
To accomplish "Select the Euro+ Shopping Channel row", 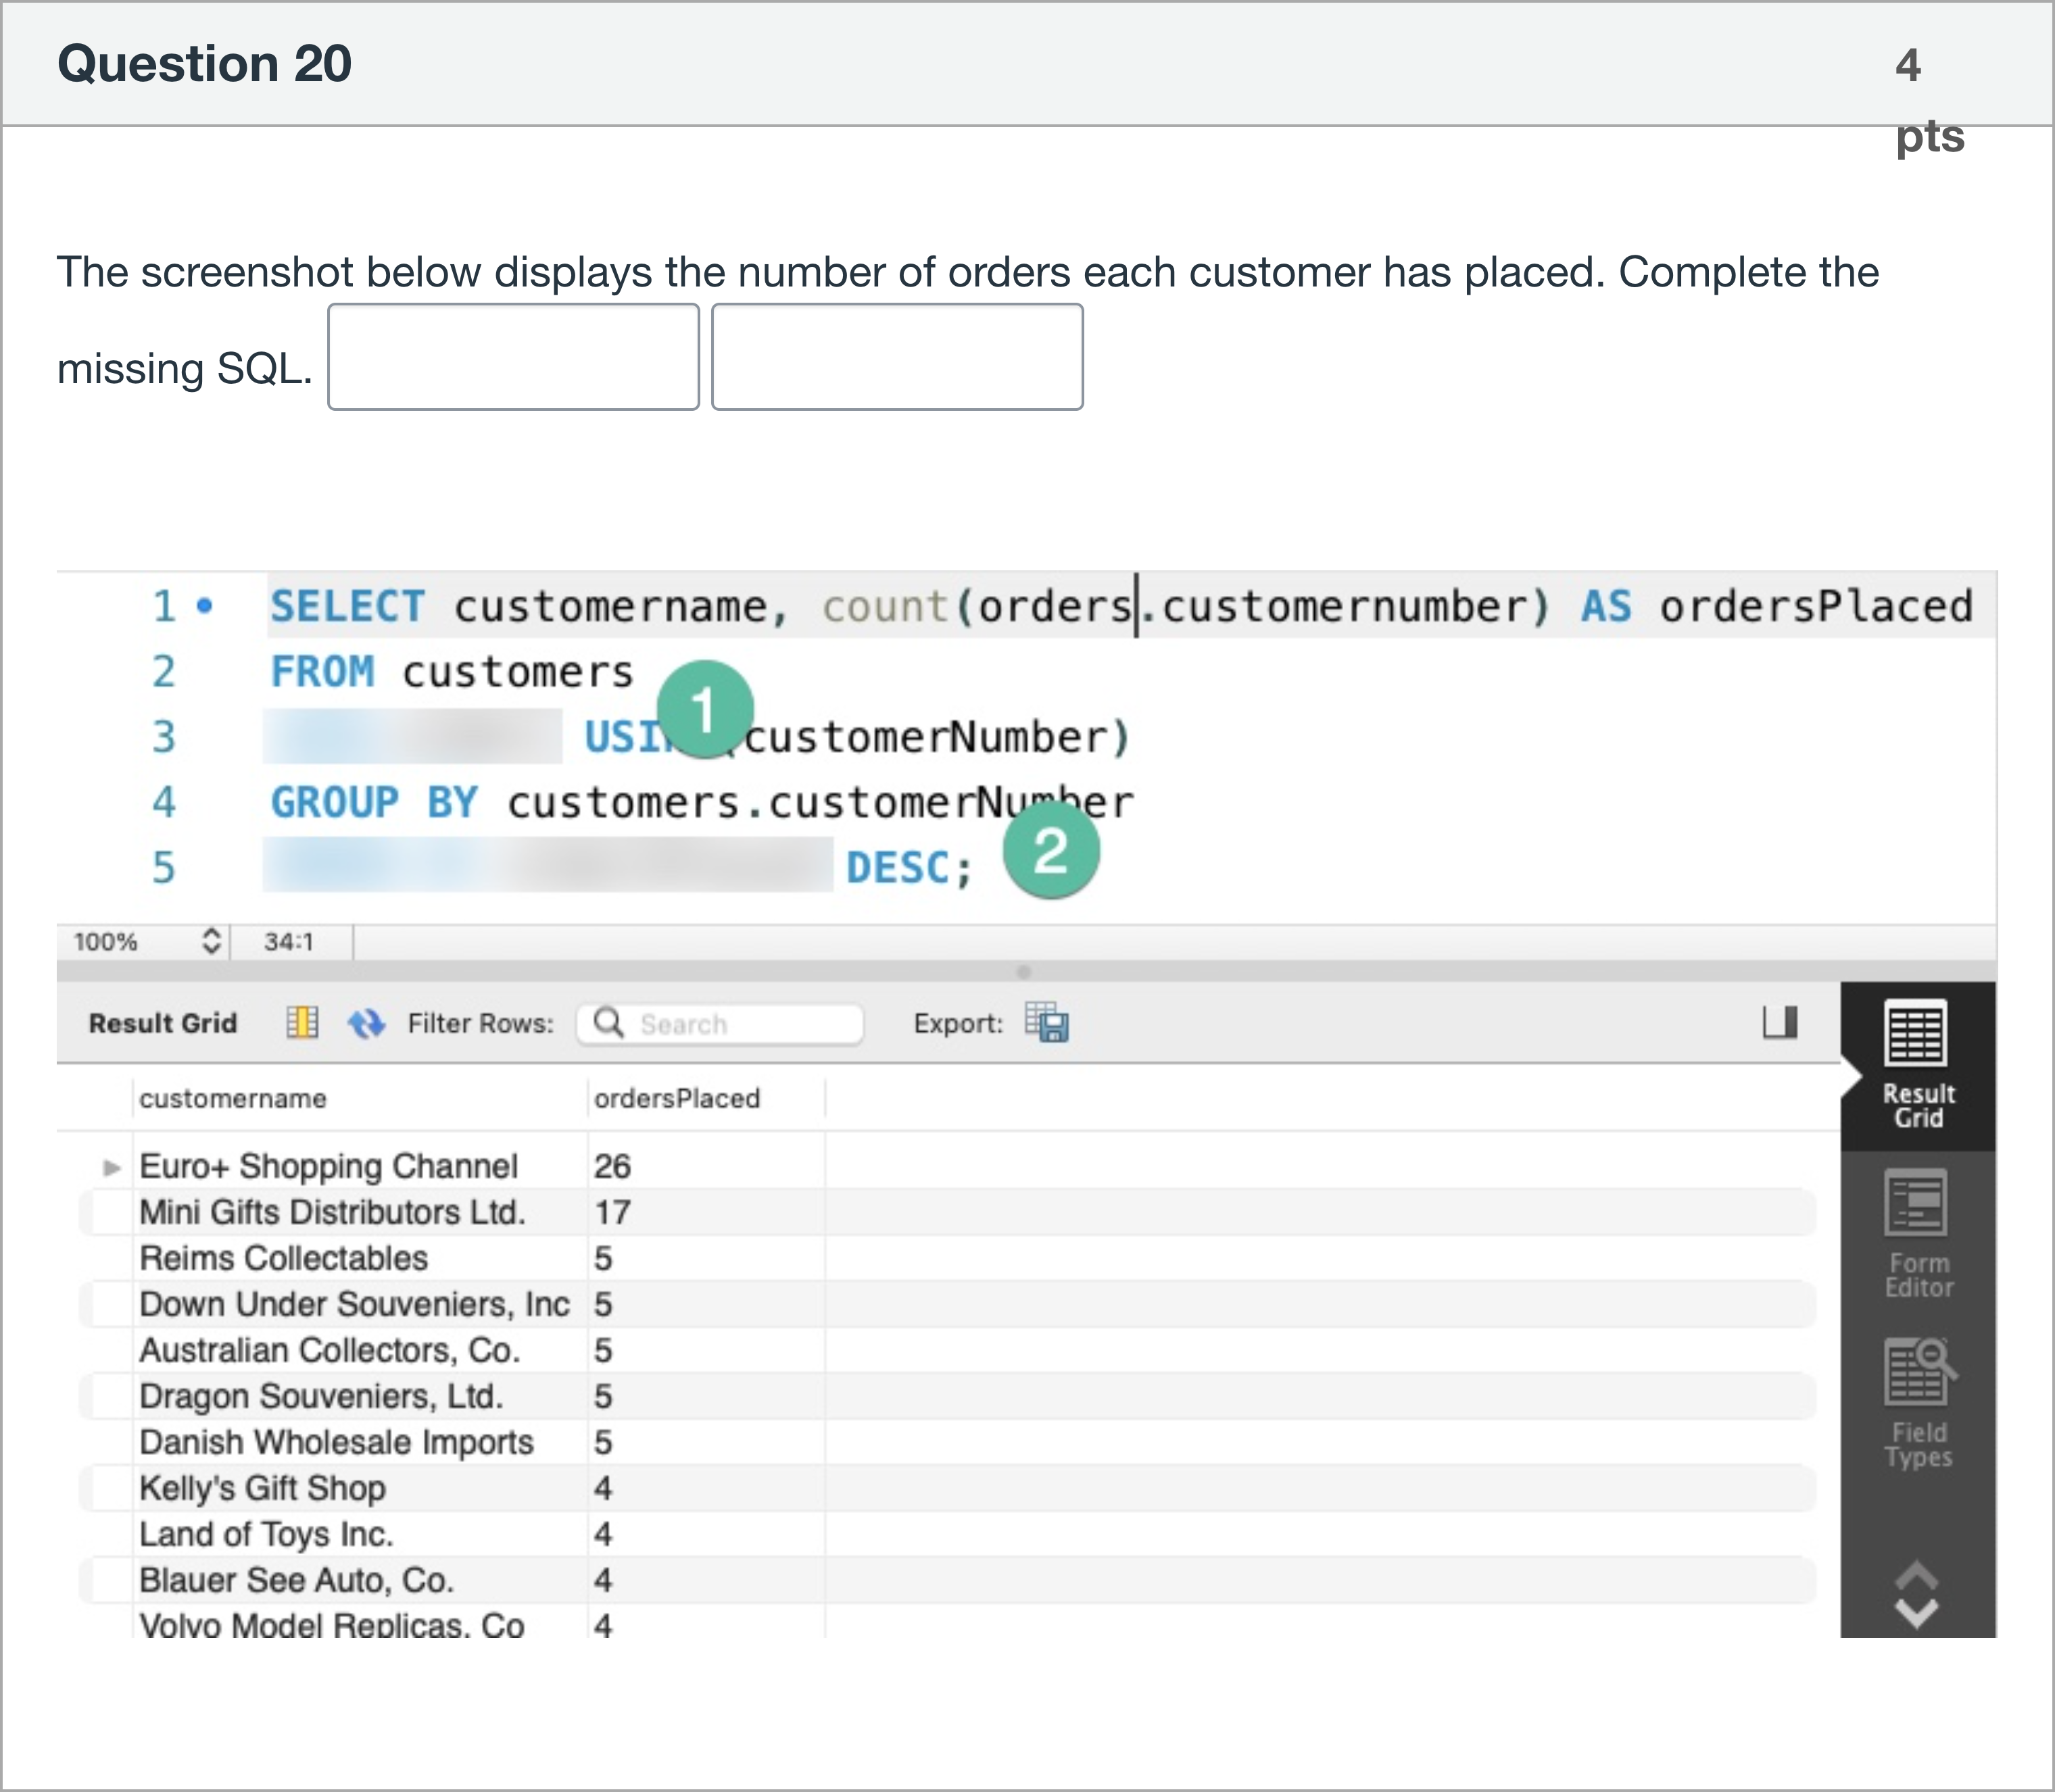I will coord(948,1166).
